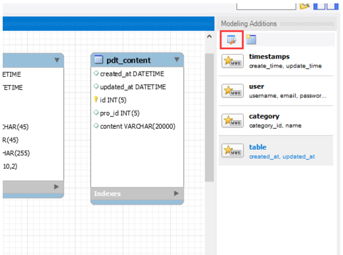The image size is (343, 255).
Task: Click the user template name
Action: (x=257, y=86)
